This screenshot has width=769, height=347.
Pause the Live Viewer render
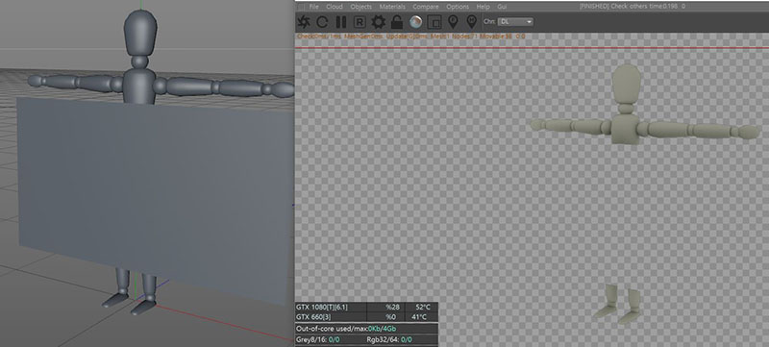341,22
